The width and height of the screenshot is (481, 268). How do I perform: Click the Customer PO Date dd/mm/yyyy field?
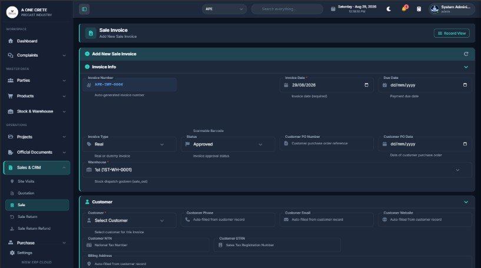click(x=425, y=144)
